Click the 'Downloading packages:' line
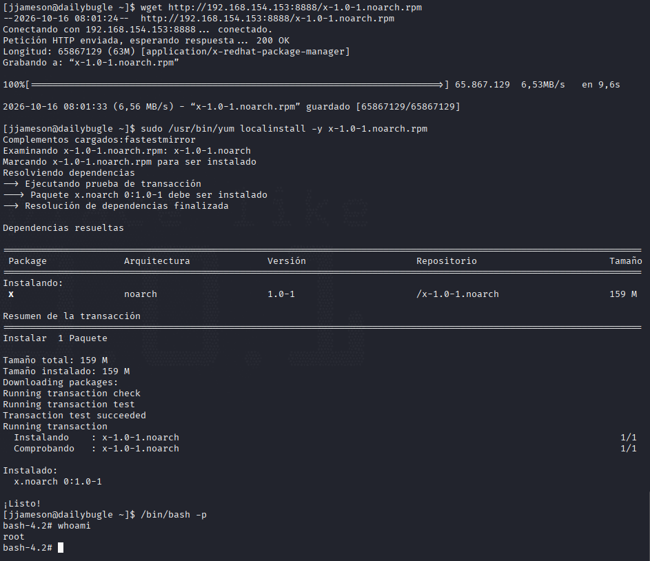This screenshot has height=561, width=650. click(x=61, y=382)
